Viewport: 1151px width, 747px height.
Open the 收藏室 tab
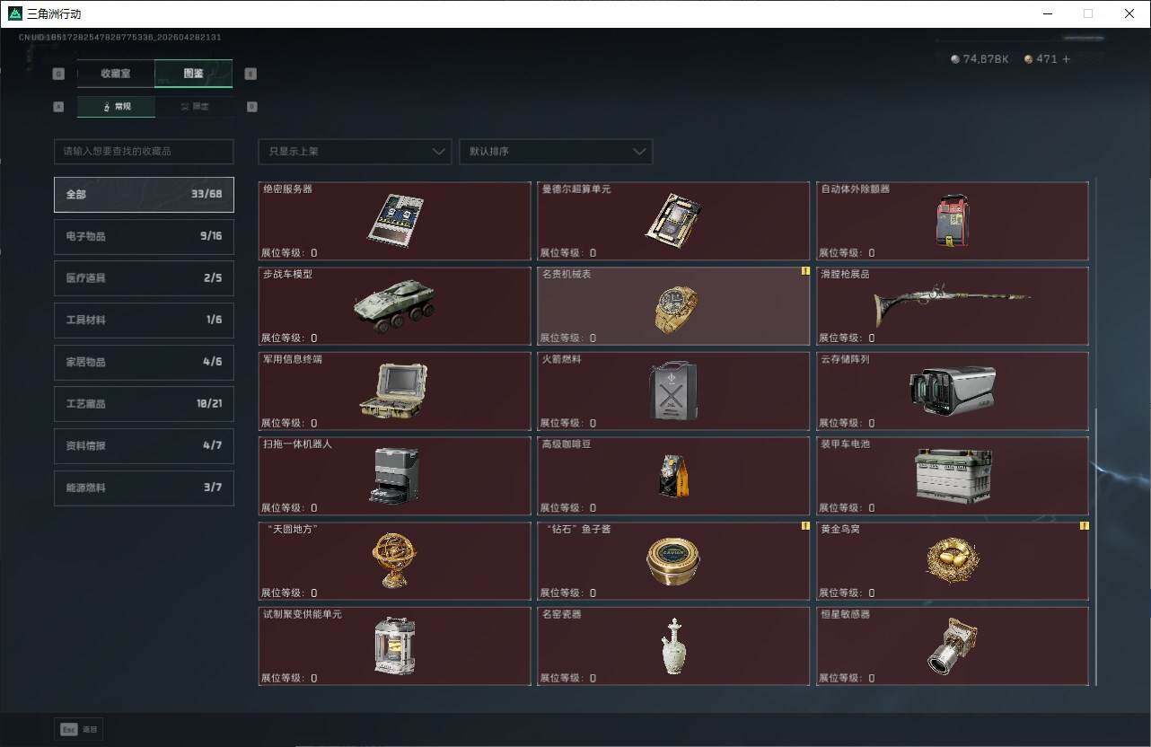click(x=116, y=74)
